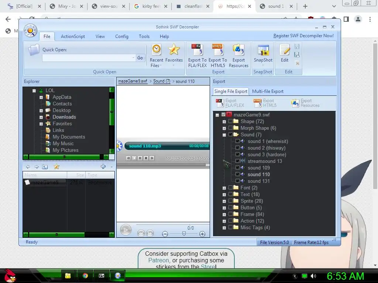Open Chrome from the taskbar
The width and height of the screenshot is (378, 283).
tap(85, 276)
